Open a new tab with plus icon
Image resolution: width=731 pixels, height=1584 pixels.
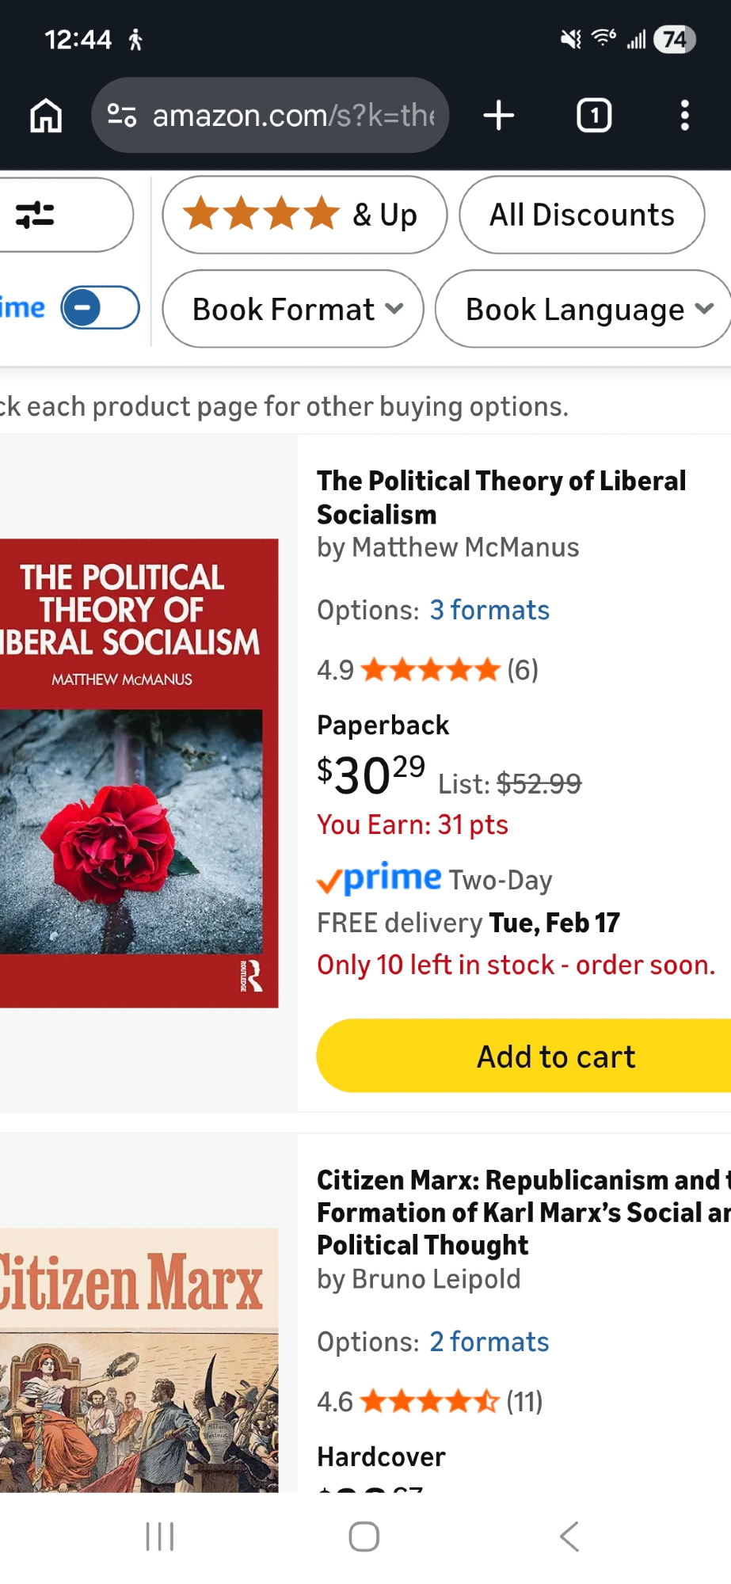coord(499,116)
